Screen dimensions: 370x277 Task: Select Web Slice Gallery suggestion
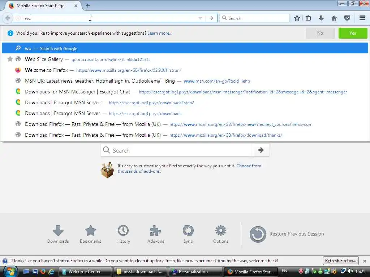(x=185, y=59)
